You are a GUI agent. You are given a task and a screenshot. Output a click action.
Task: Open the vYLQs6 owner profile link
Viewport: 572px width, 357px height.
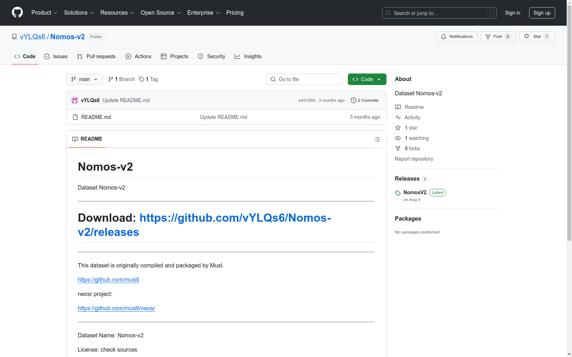point(33,37)
